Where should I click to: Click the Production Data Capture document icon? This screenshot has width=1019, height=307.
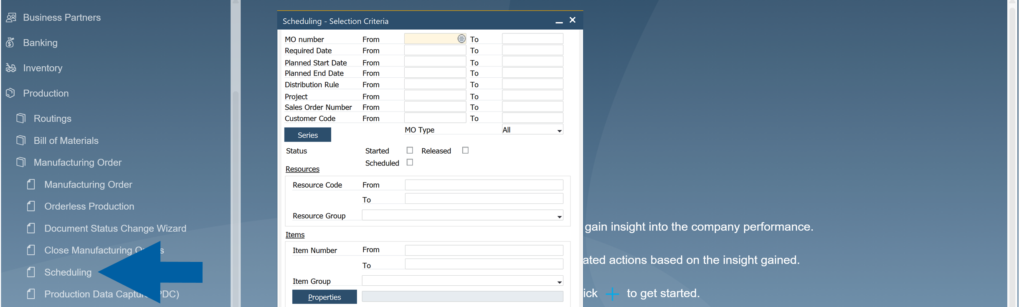pyautogui.click(x=31, y=294)
